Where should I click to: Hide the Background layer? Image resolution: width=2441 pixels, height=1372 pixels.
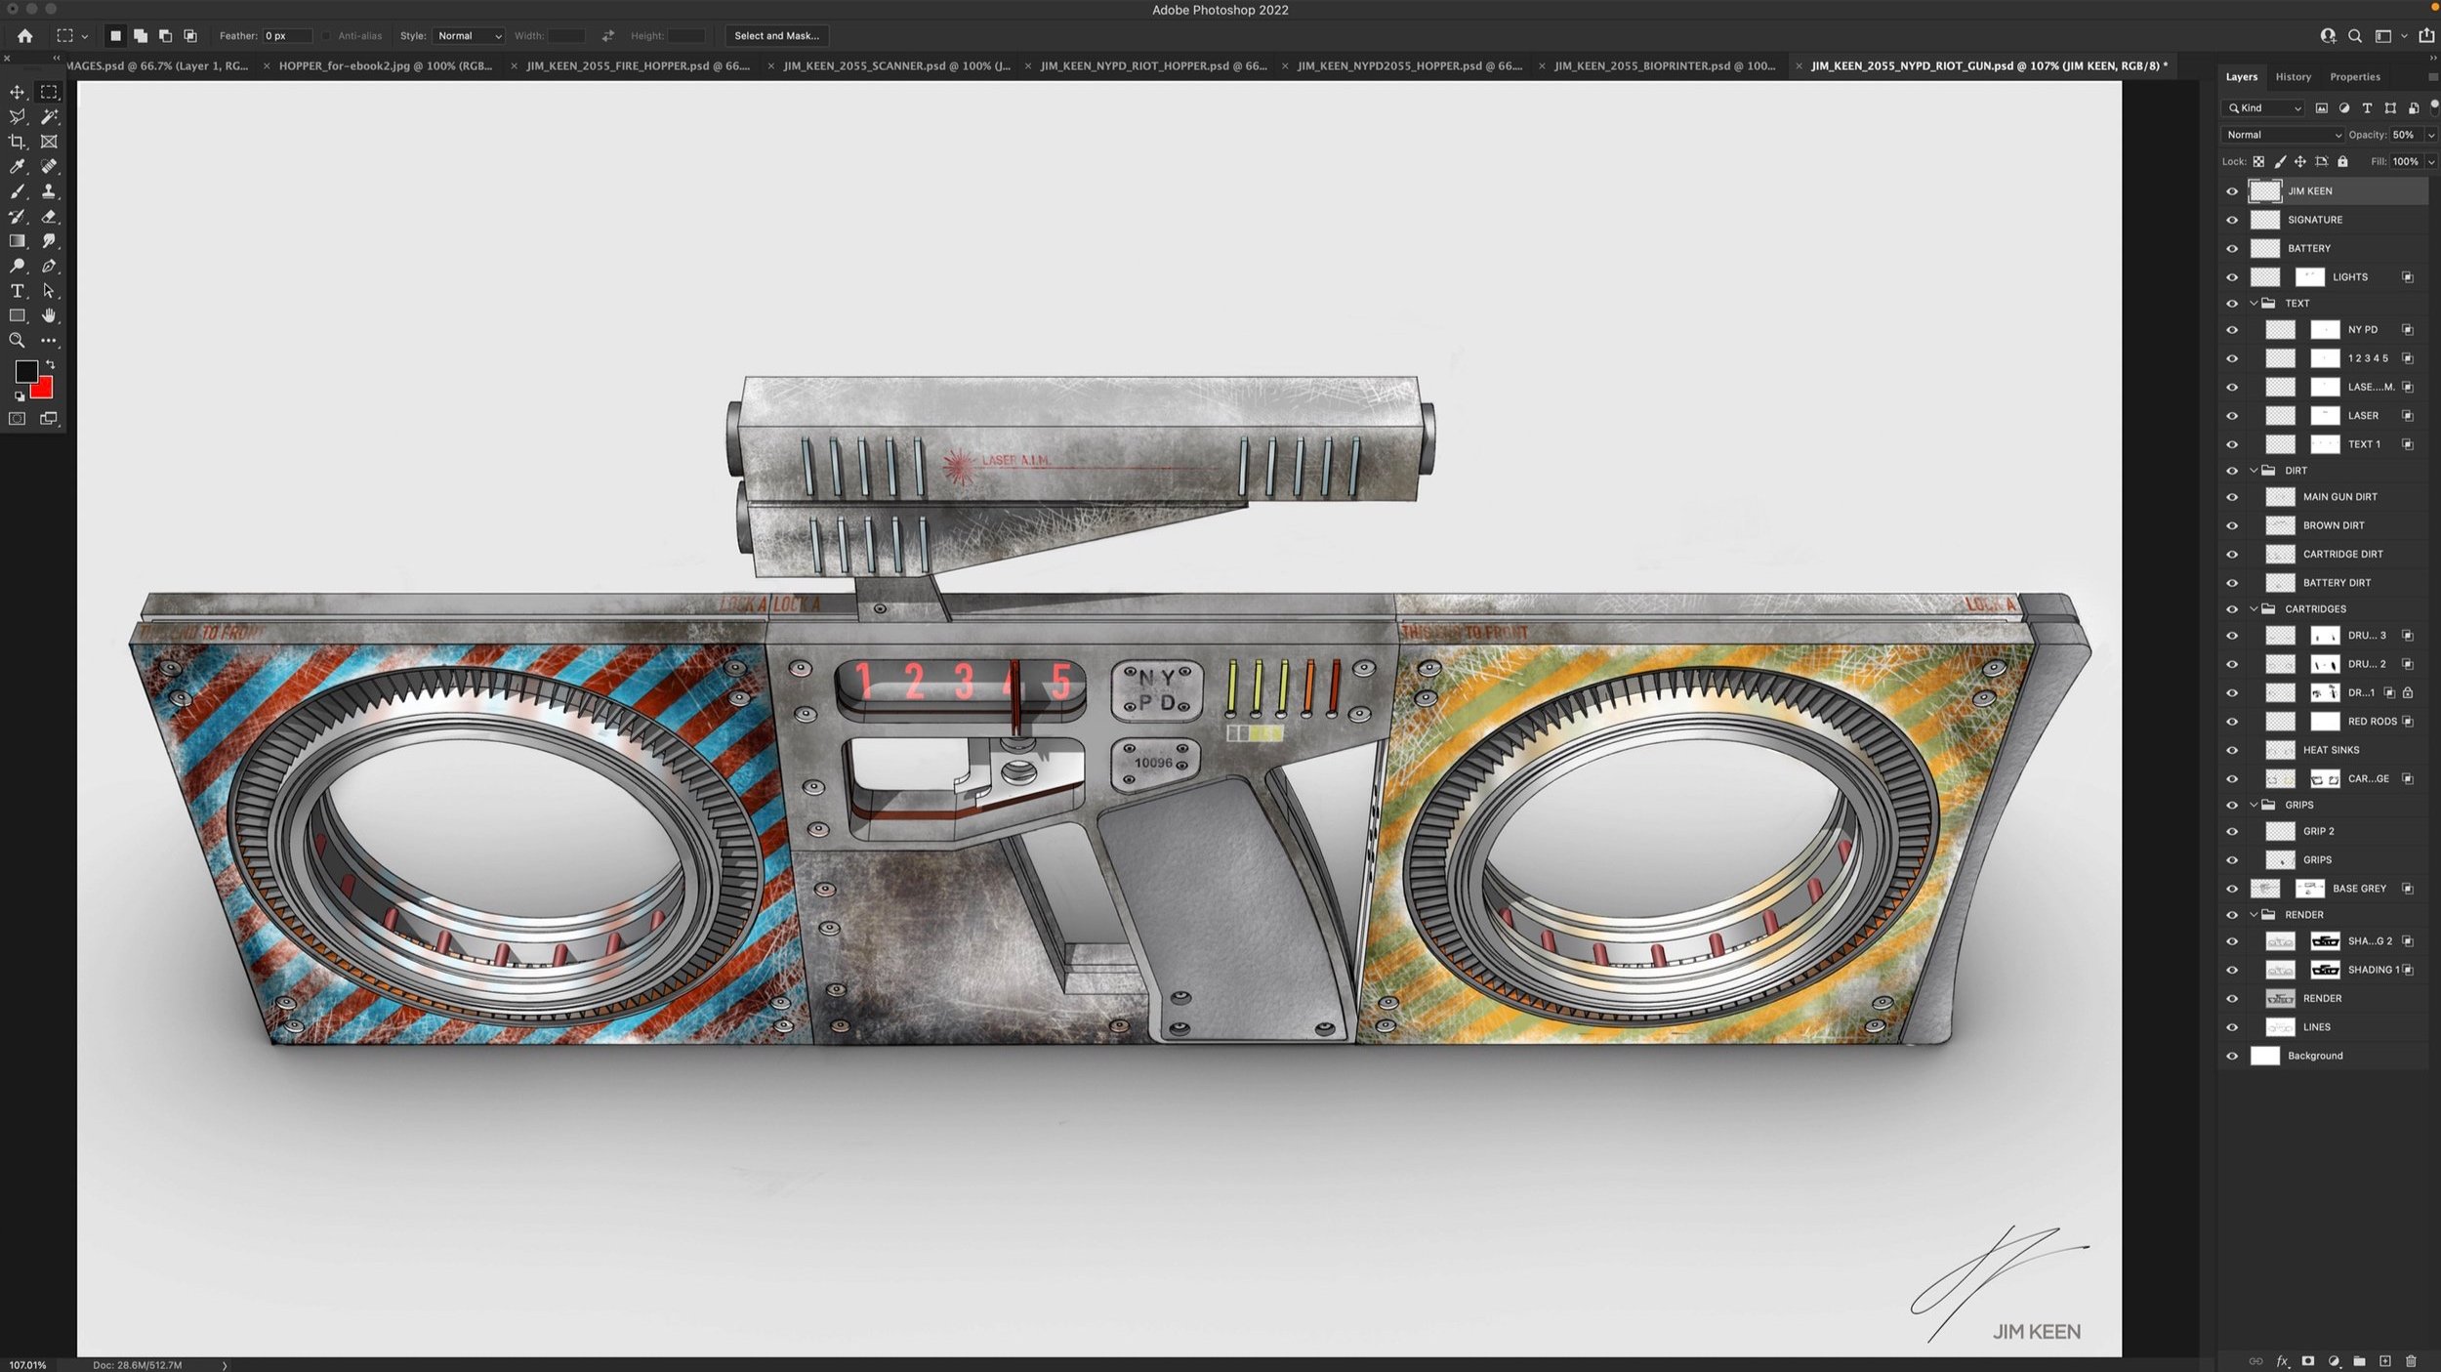[2232, 1056]
